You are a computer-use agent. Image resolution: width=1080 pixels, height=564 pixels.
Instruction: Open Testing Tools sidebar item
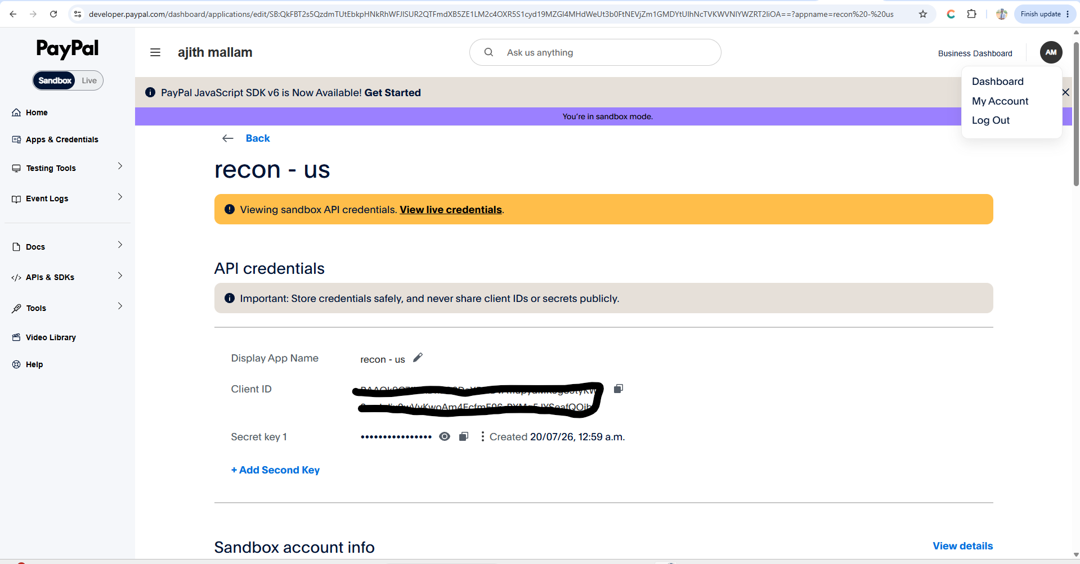point(51,168)
